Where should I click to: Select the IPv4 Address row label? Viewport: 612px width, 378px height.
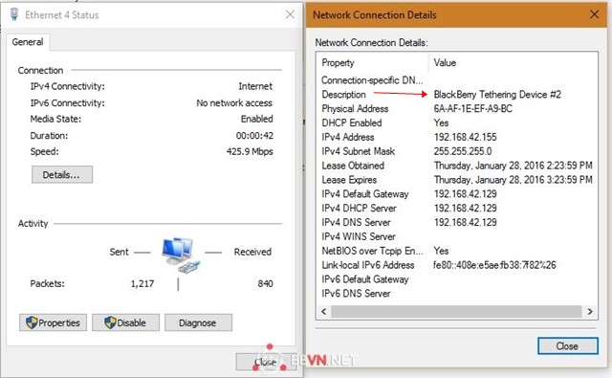348,137
